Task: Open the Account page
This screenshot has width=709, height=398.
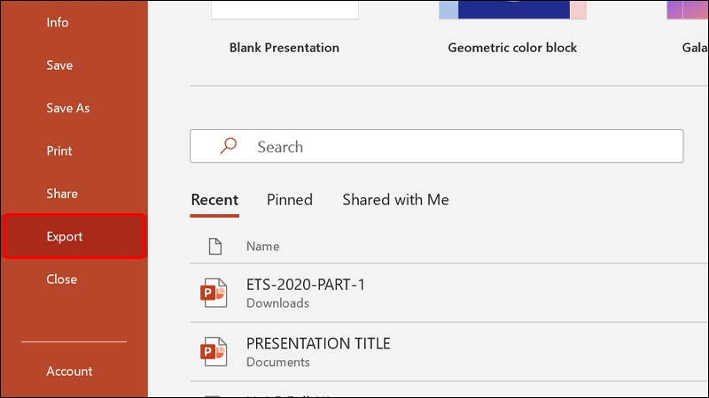Action: click(69, 371)
